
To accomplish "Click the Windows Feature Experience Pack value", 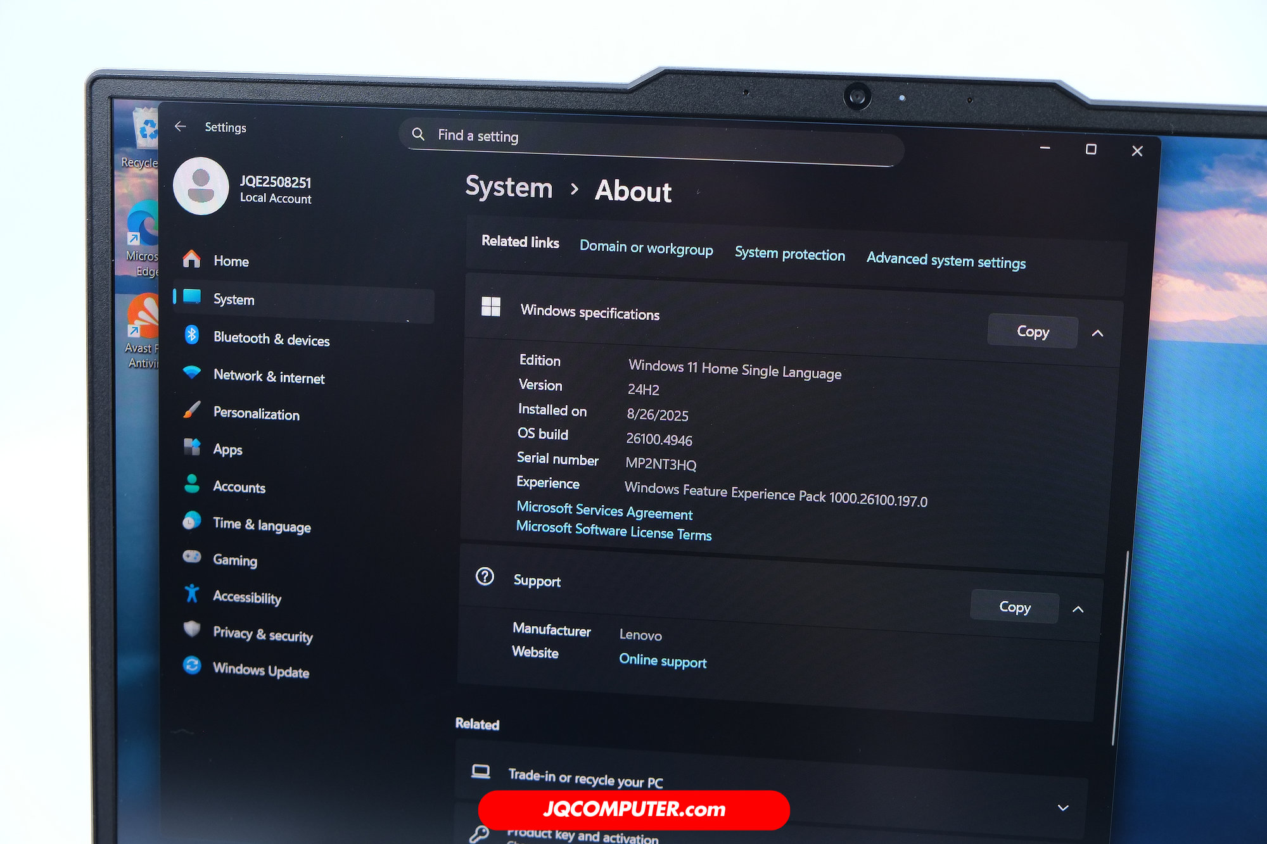I will pos(776,494).
